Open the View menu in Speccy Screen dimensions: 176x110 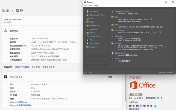tap(90, 5)
